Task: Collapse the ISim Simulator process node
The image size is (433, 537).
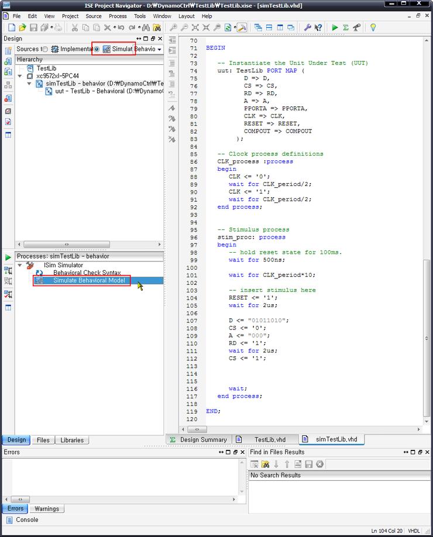Action: click(x=21, y=265)
